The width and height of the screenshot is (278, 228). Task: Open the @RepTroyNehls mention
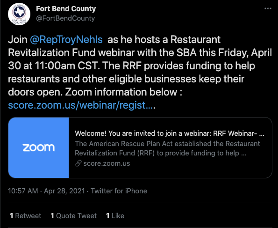(66, 39)
